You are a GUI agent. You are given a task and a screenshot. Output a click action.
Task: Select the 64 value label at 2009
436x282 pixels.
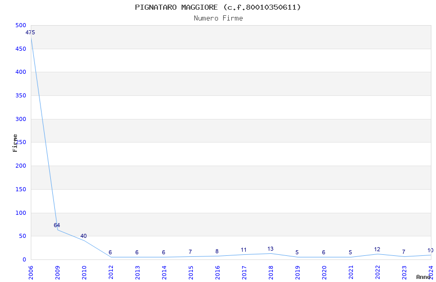click(57, 225)
